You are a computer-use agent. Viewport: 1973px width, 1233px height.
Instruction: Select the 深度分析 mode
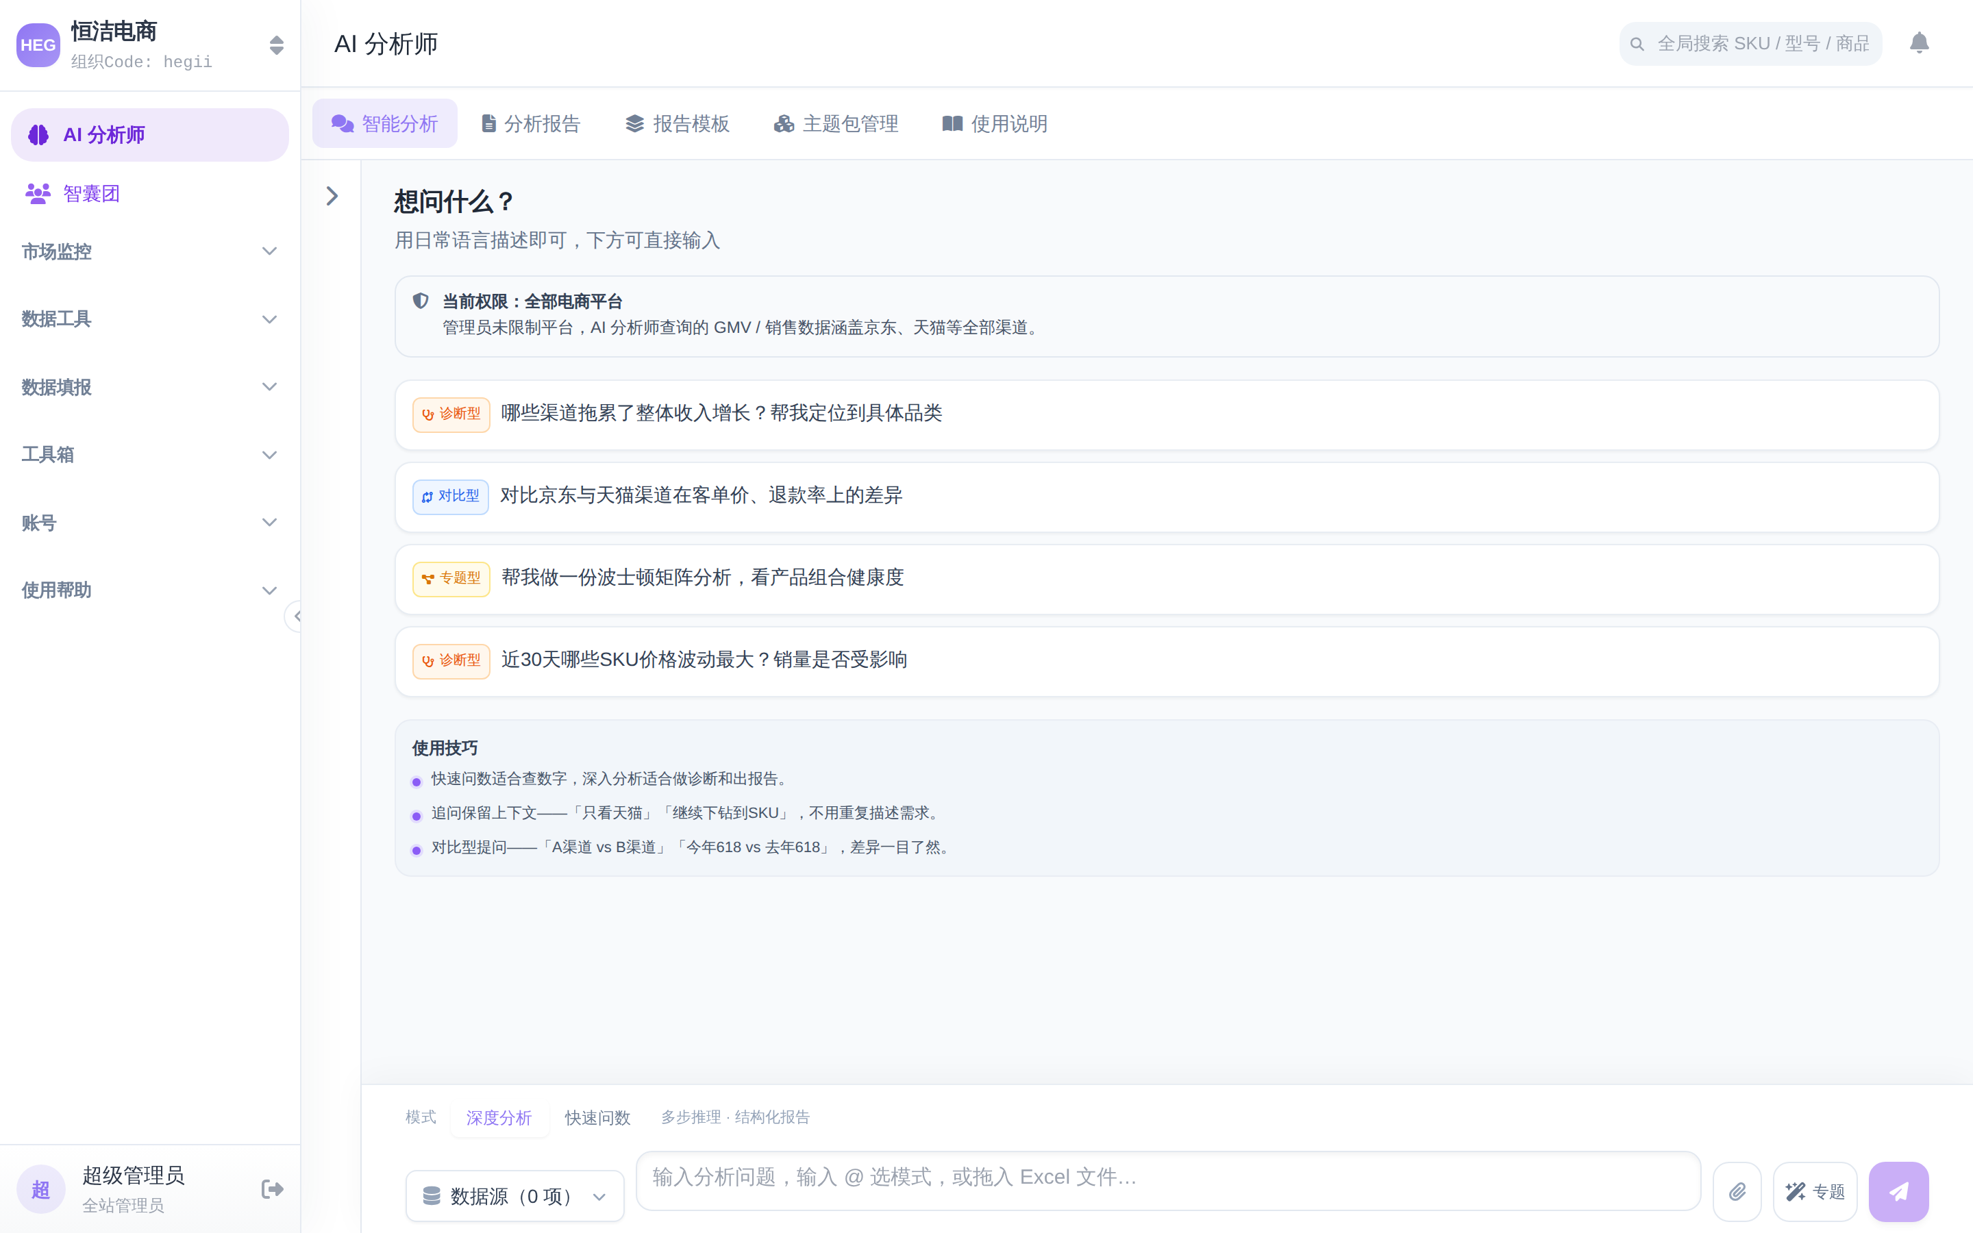click(499, 1118)
